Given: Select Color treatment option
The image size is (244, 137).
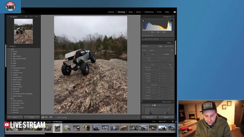Looking at the screenshot, I should coord(160,46).
